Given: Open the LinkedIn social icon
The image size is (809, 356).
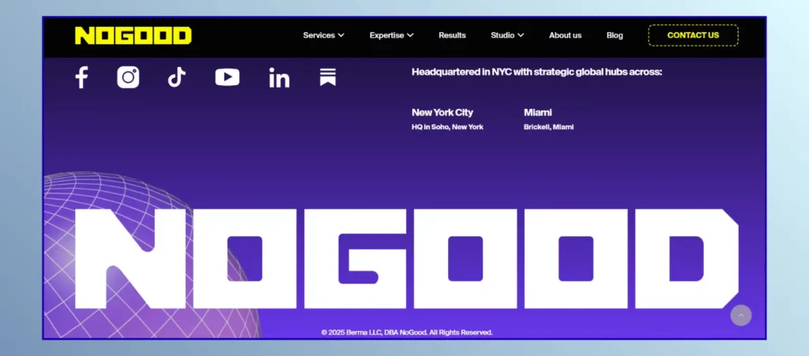Looking at the screenshot, I should (279, 78).
